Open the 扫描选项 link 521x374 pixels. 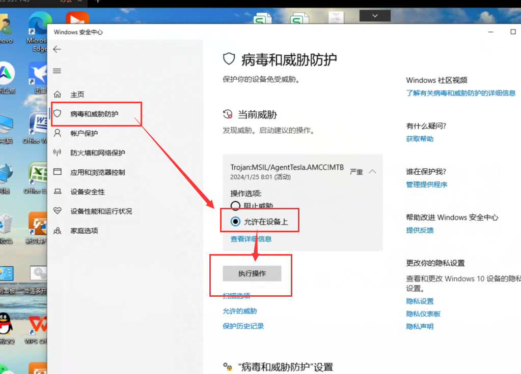pyautogui.click(x=236, y=295)
